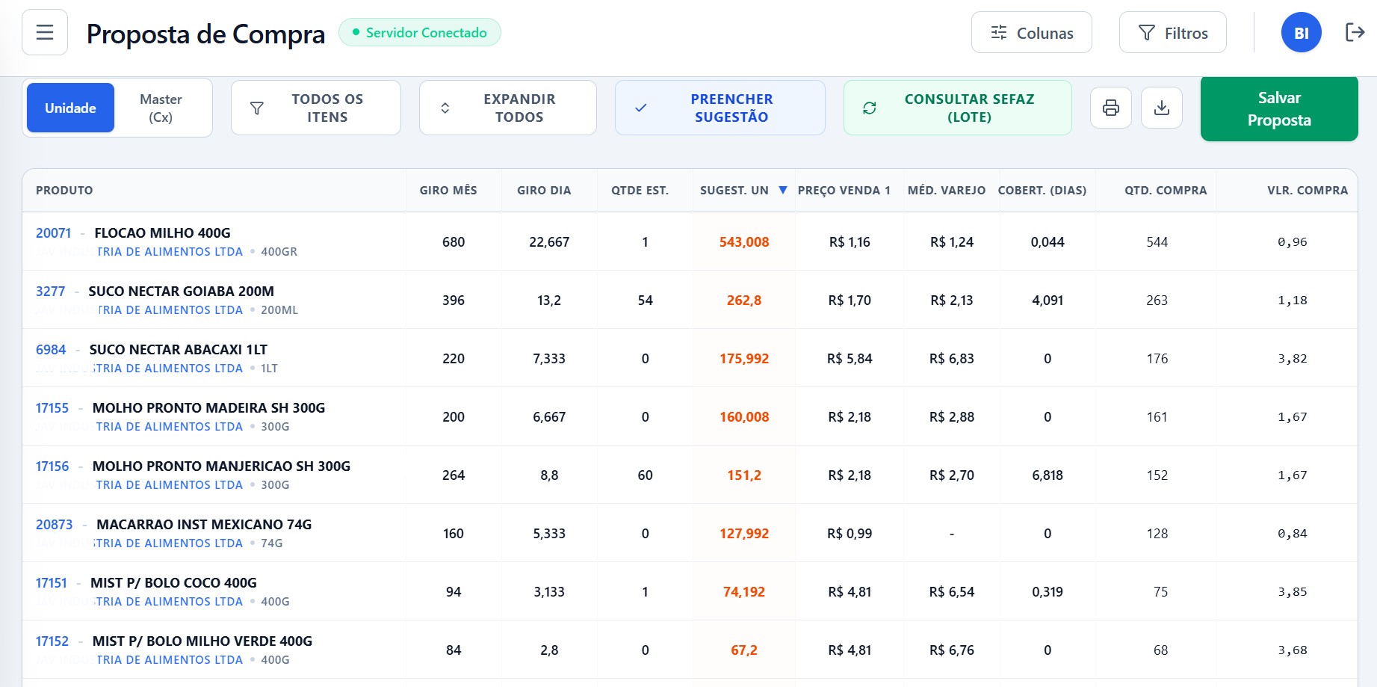The image size is (1377, 687).
Task: Open product code 17151 link
Action: [52, 583]
